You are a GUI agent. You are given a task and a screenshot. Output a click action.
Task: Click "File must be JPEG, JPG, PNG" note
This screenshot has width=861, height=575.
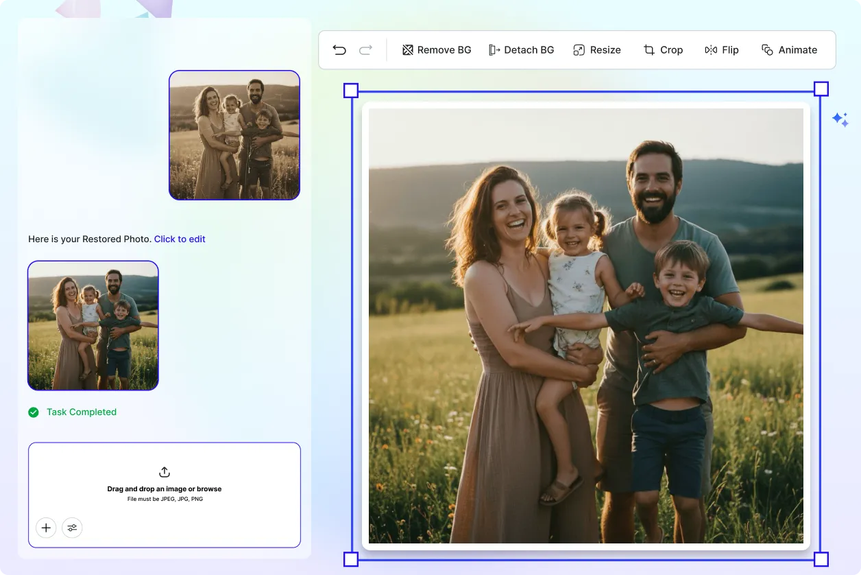coord(165,499)
